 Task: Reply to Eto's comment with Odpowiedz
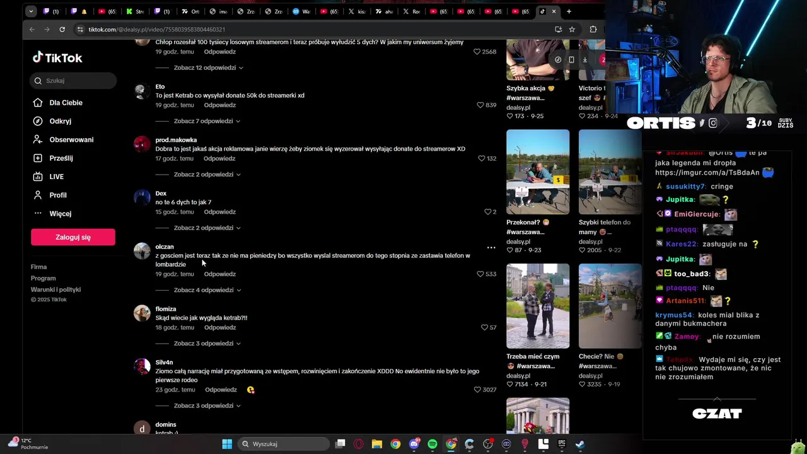point(219,105)
